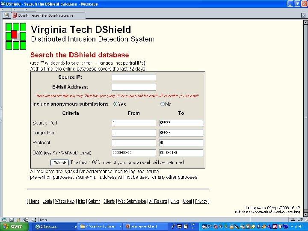308x231 pixels.
Task: Expand the second collapsed toolbar arrow
Action: [14, 9]
